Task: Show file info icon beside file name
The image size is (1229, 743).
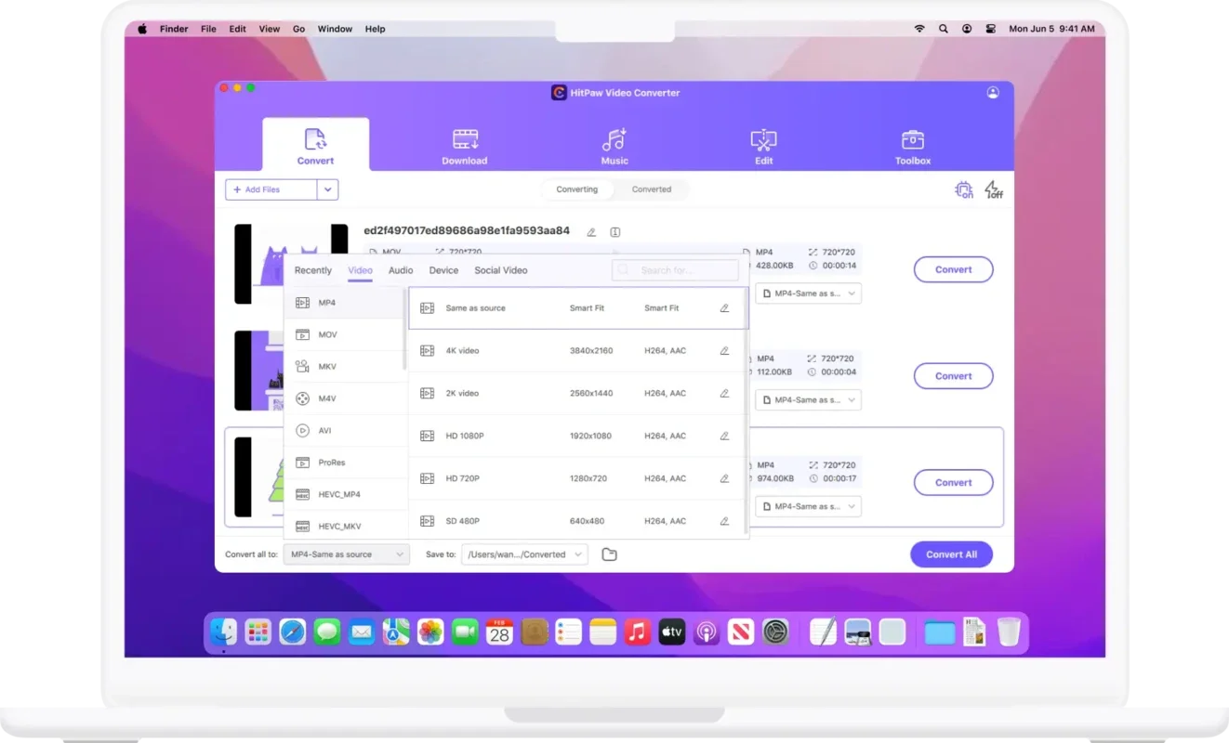Action: tap(615, 232)
